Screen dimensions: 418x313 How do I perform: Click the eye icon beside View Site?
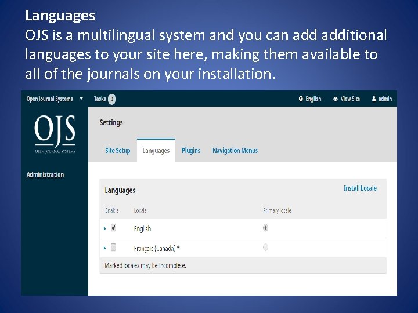(x=336, y=99)
